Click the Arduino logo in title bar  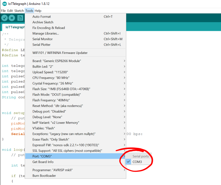click(x=4, y=4)
